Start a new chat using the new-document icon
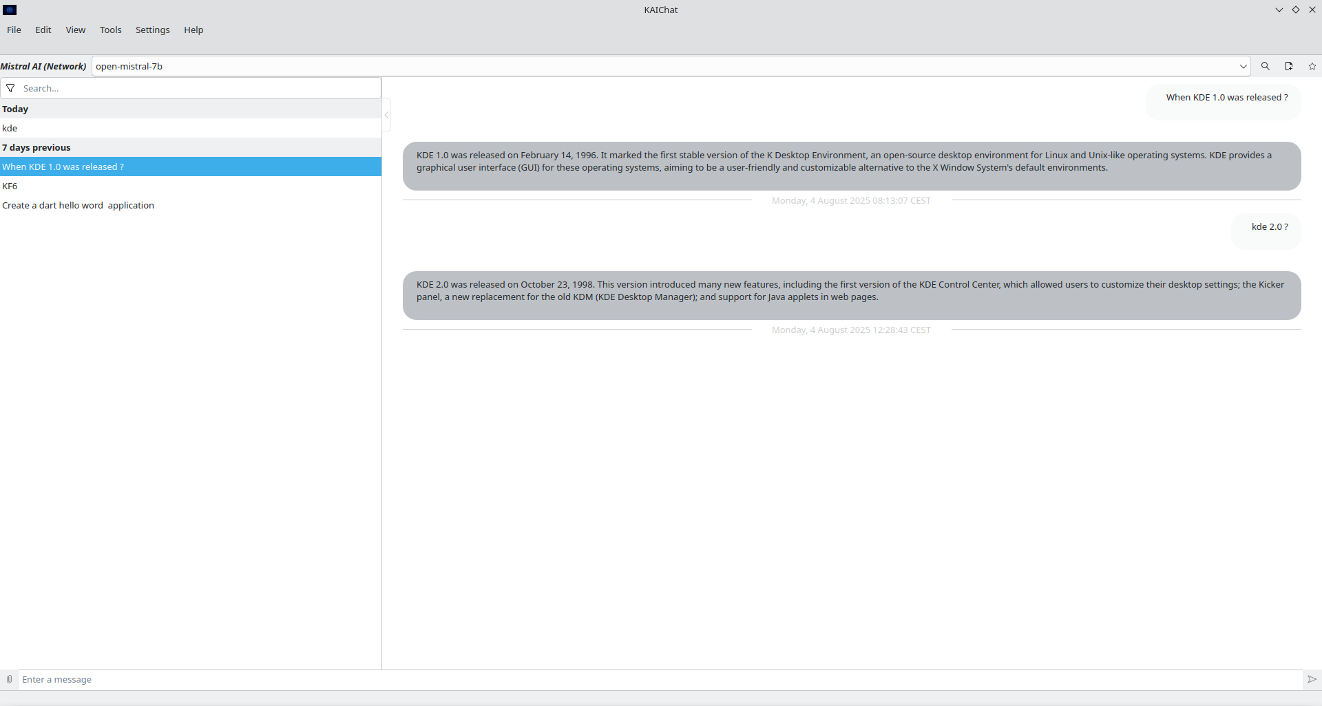 click(x=1288, y=66)
